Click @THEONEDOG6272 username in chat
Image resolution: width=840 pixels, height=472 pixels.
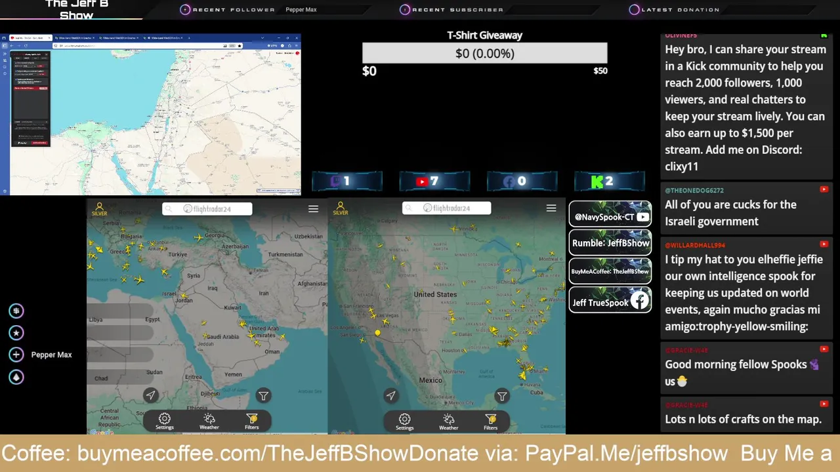click(694, 190)
